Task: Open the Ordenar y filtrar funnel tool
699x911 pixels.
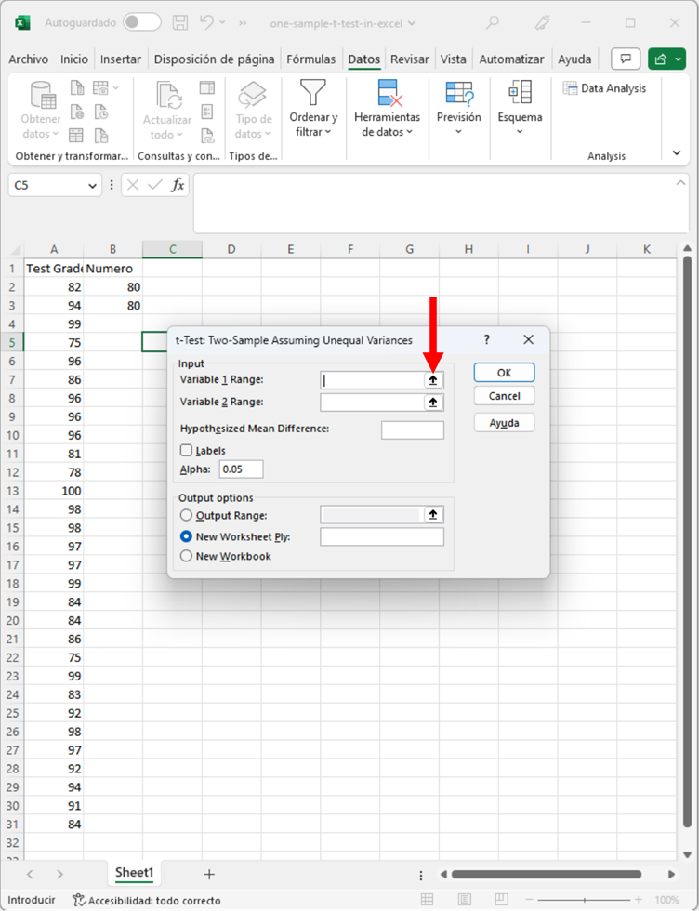Action: 313,109
